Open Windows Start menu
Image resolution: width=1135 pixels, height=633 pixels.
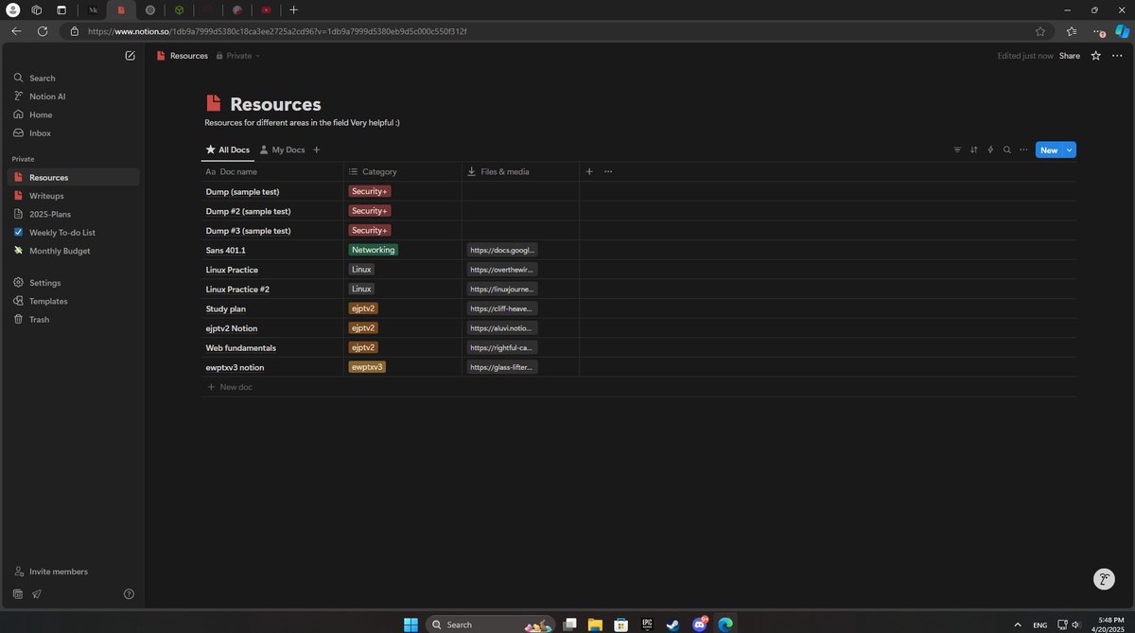[x=411, y=624]
